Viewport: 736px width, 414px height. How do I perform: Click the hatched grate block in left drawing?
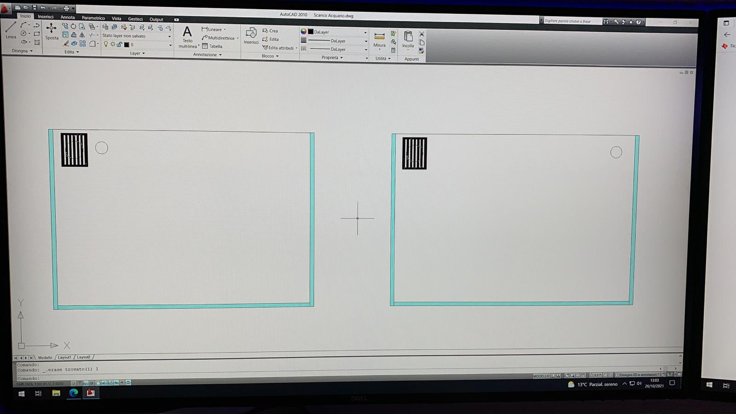74,150
